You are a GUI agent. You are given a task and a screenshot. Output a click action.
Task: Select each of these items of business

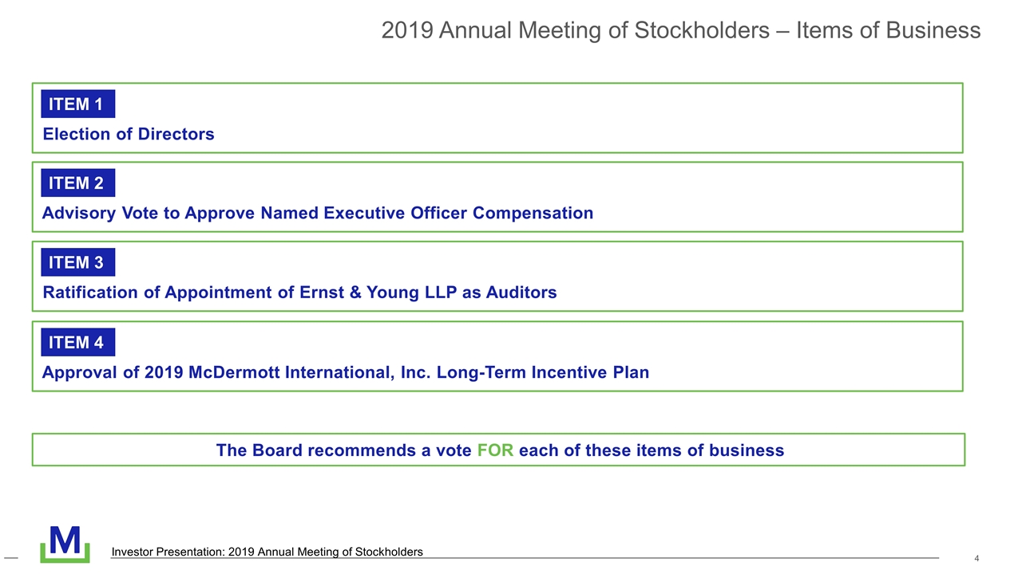[651, 450]
